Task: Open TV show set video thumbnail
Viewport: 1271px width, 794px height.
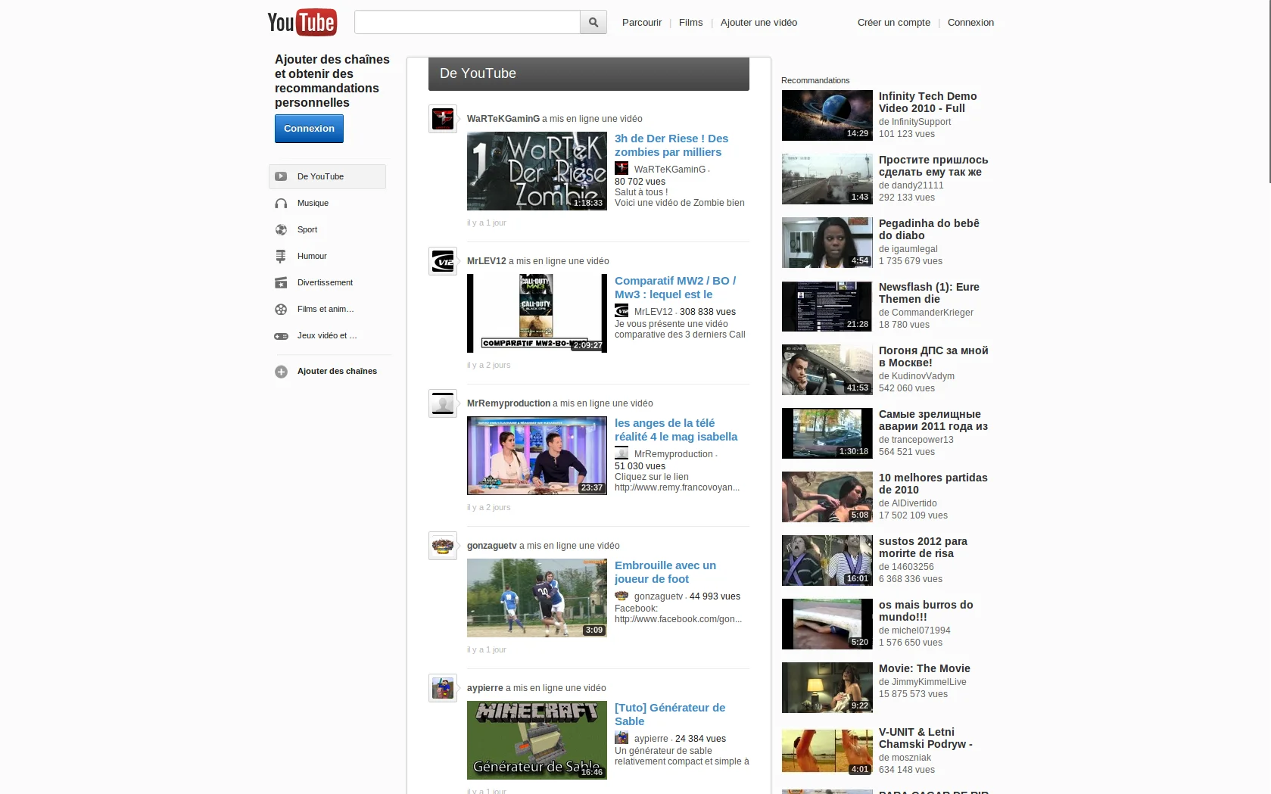Action: coord(537,456)
